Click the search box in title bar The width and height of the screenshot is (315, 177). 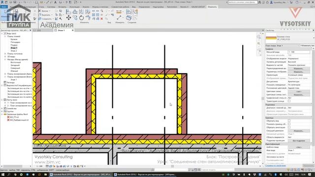coord(243,2)
